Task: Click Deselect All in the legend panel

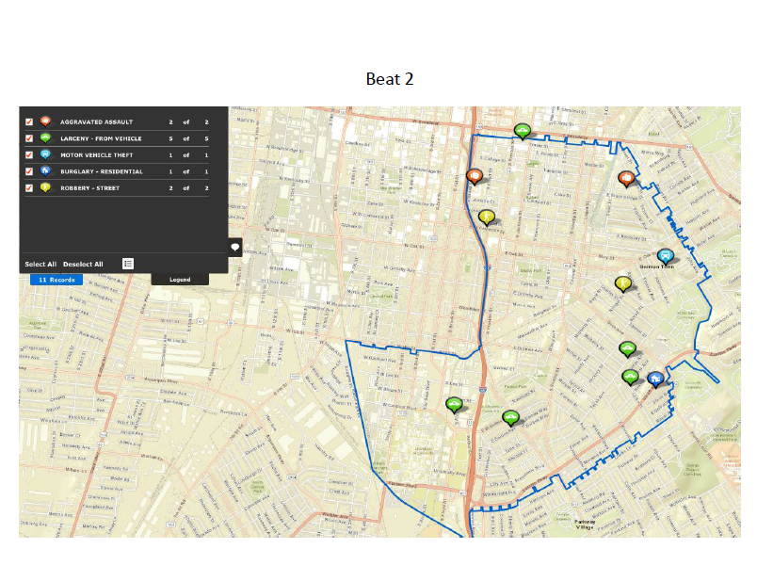Action: [83, 265]
